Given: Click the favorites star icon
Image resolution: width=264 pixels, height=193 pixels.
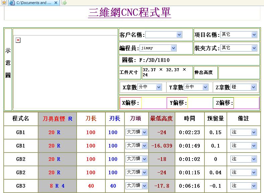Looking at the screenshot, I should click(4, 3).
